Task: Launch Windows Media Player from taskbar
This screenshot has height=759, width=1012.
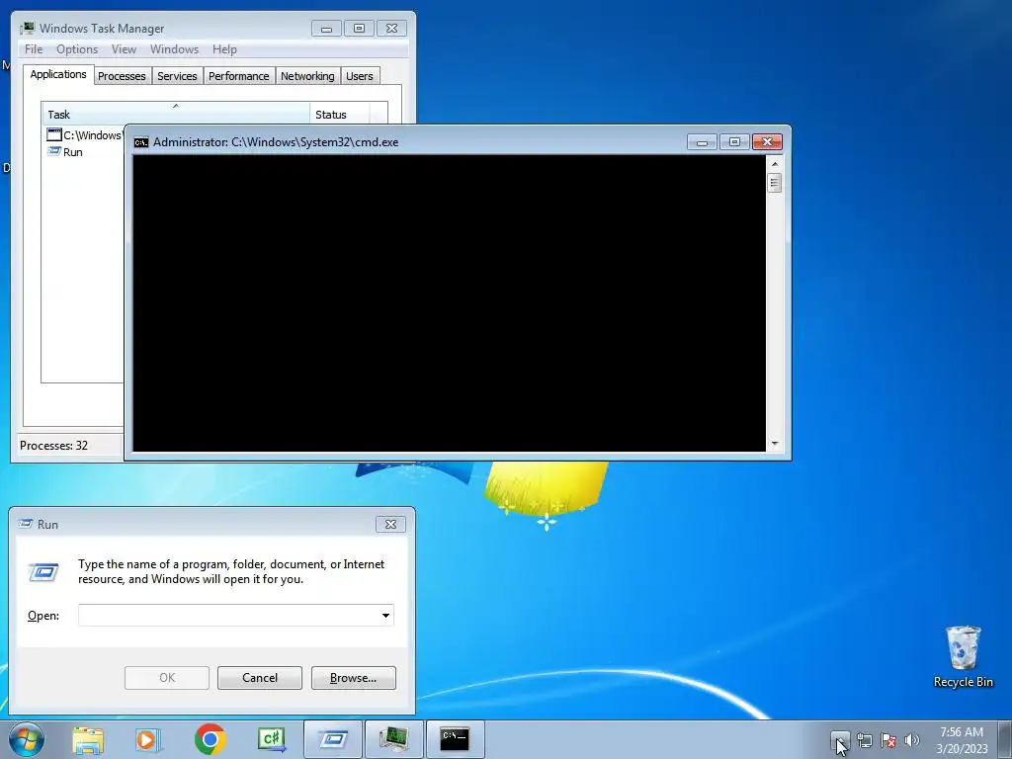Action: pos(148,739)
